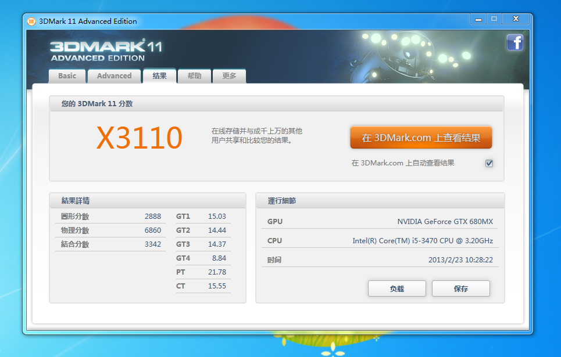The image size is (561, 357).
Task: Click the GPU value NVIDIA GeForce GTX 680MX
Action: tap(445, 222)
